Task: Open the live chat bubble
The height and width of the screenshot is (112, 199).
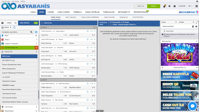Action: tap(192, 106)
